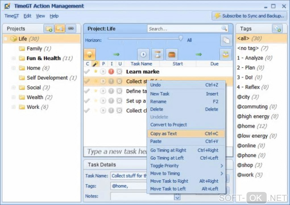Select the hourglass waiting timing button

(158, 54)
